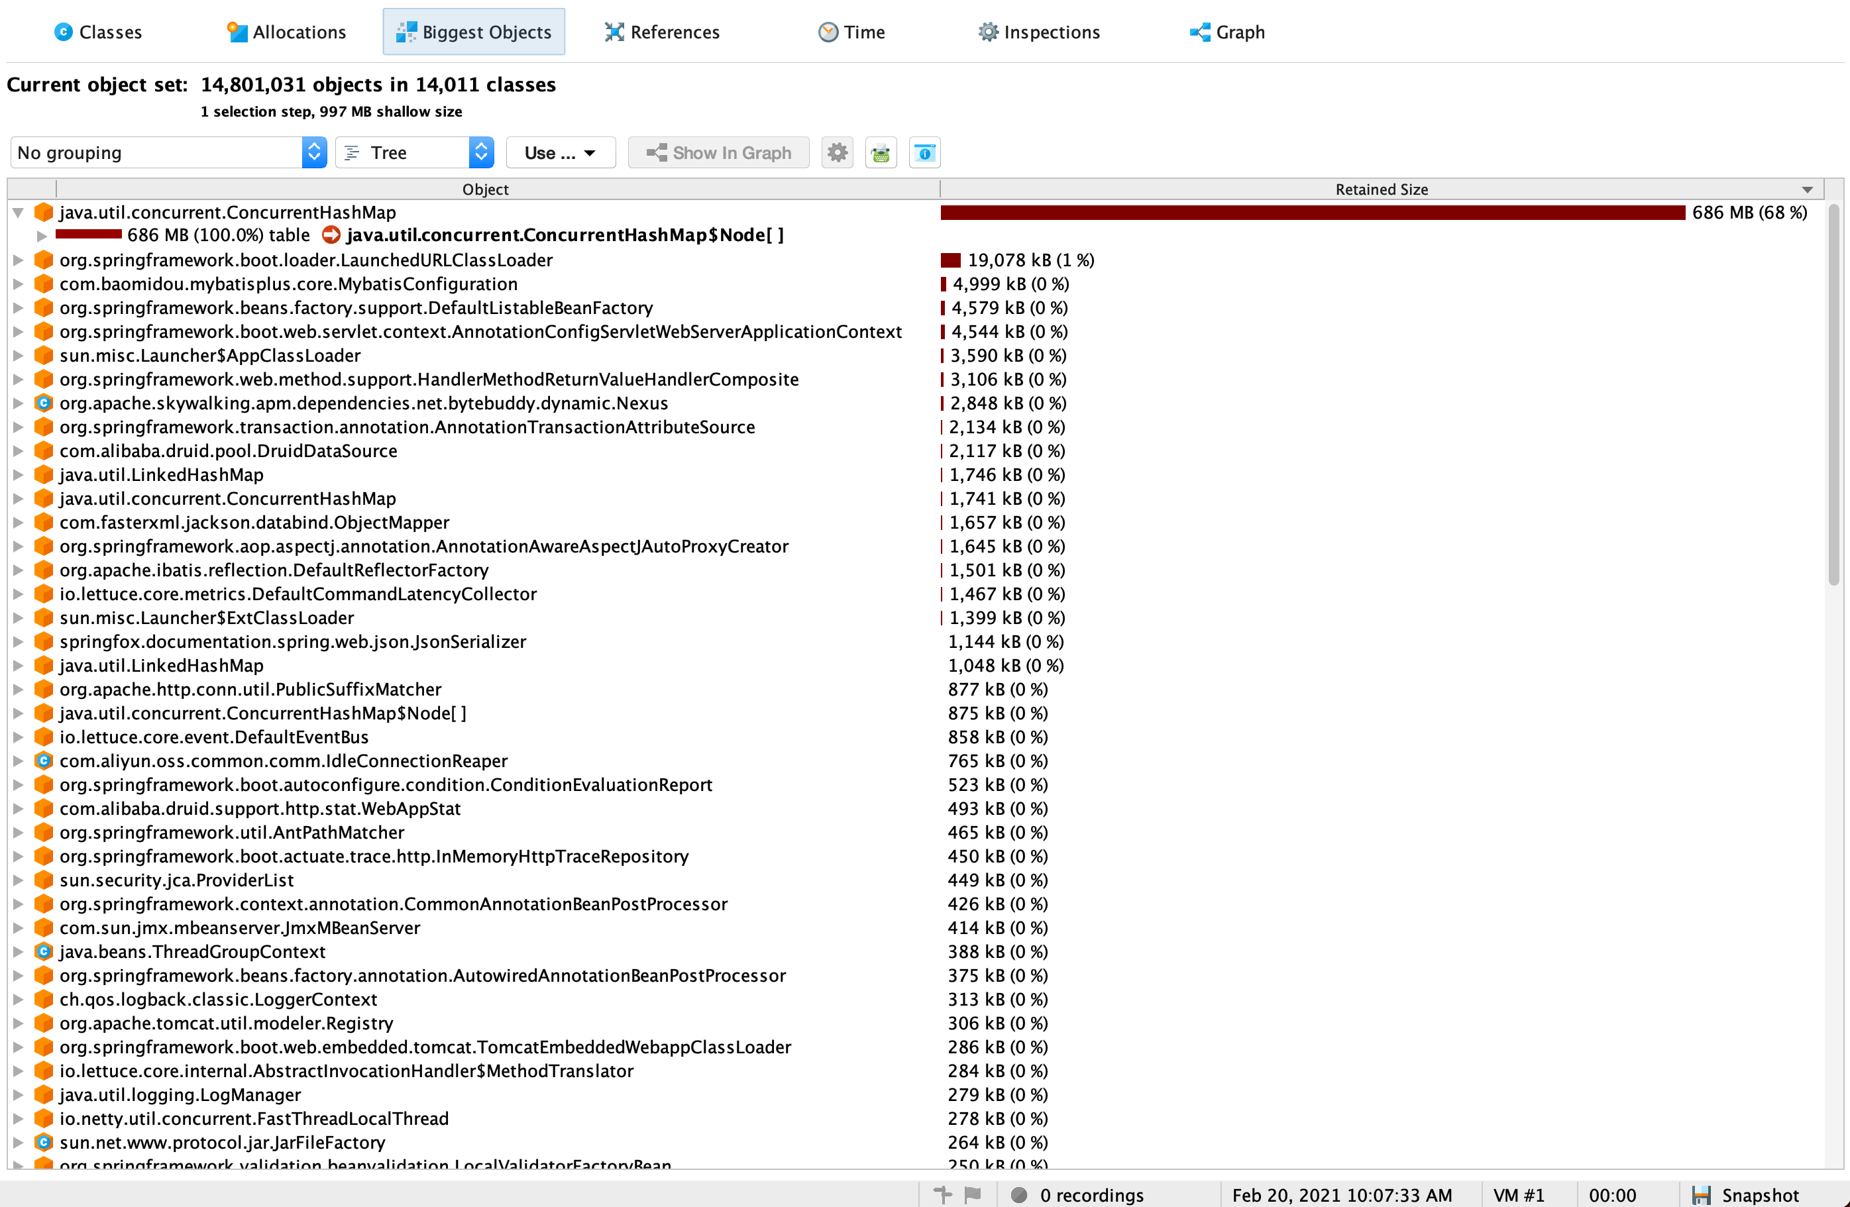Click the red bar of the table row
The height and width of the screenshot is (1207, 1850).
pyautogui.click(x=89, y=235)
